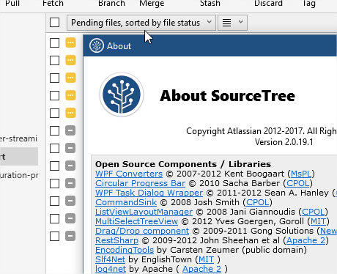
Task: Open the MsPL license link
Action: [x=301, y=174]
